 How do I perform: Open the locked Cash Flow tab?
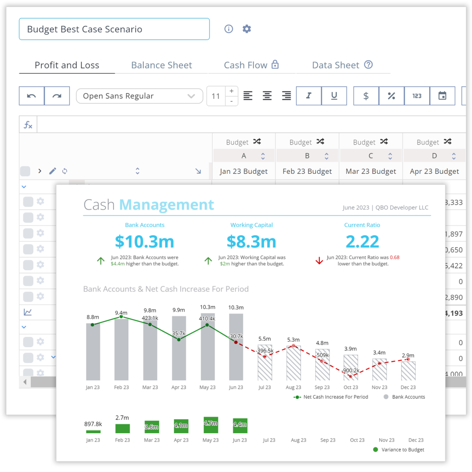pos(246,65)
